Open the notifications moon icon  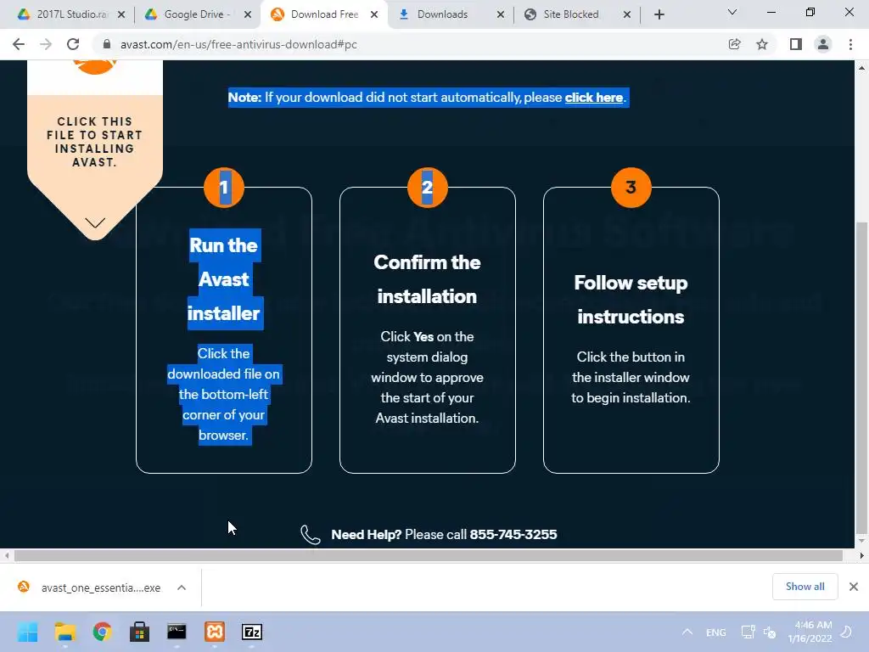click(x=846, y=632)
